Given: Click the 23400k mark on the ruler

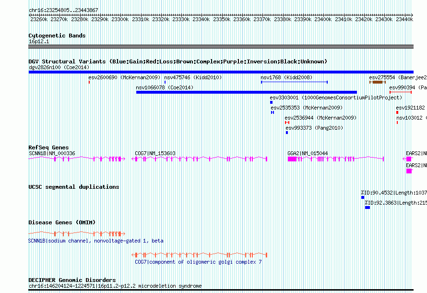Looking at the screenshot, I should [323, 19].
